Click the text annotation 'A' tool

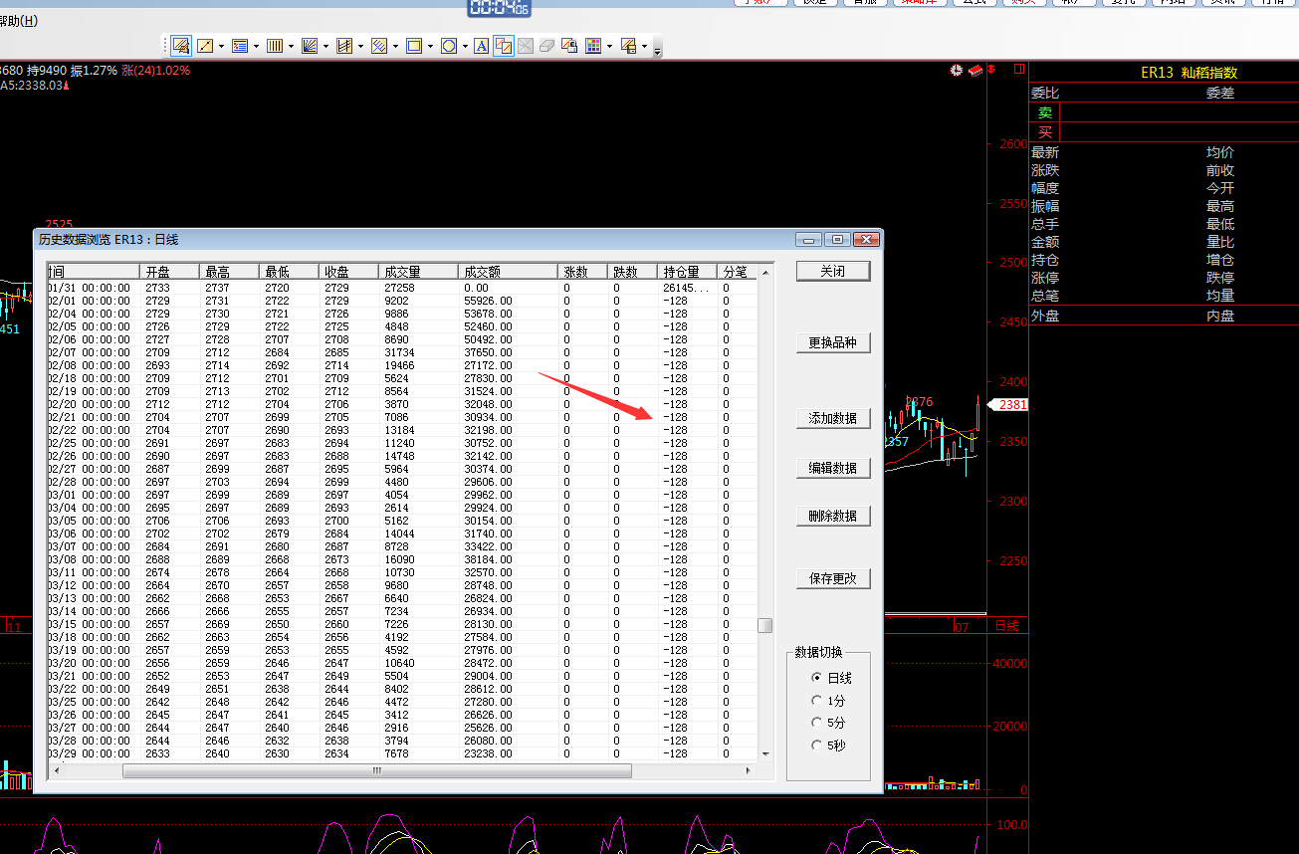pyautogui.click(x=481, y=46)
